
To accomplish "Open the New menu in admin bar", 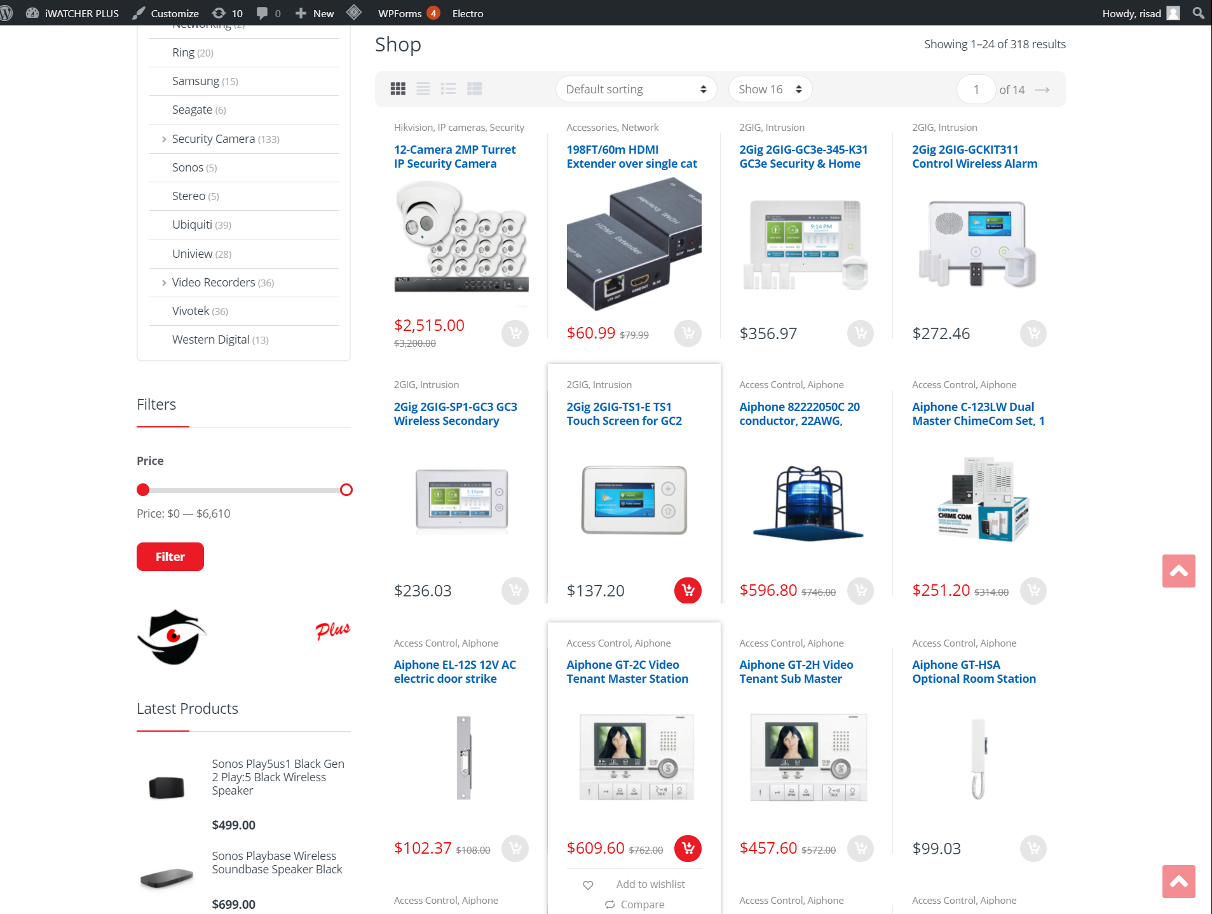I will pyautogui.click(x=314, y=13).
